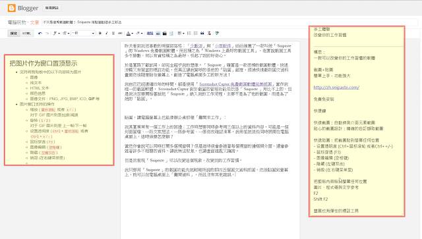
Task: Click the HTML 文本 bullet in the left note
Action: pyautogui.click(x=40, y=88)
